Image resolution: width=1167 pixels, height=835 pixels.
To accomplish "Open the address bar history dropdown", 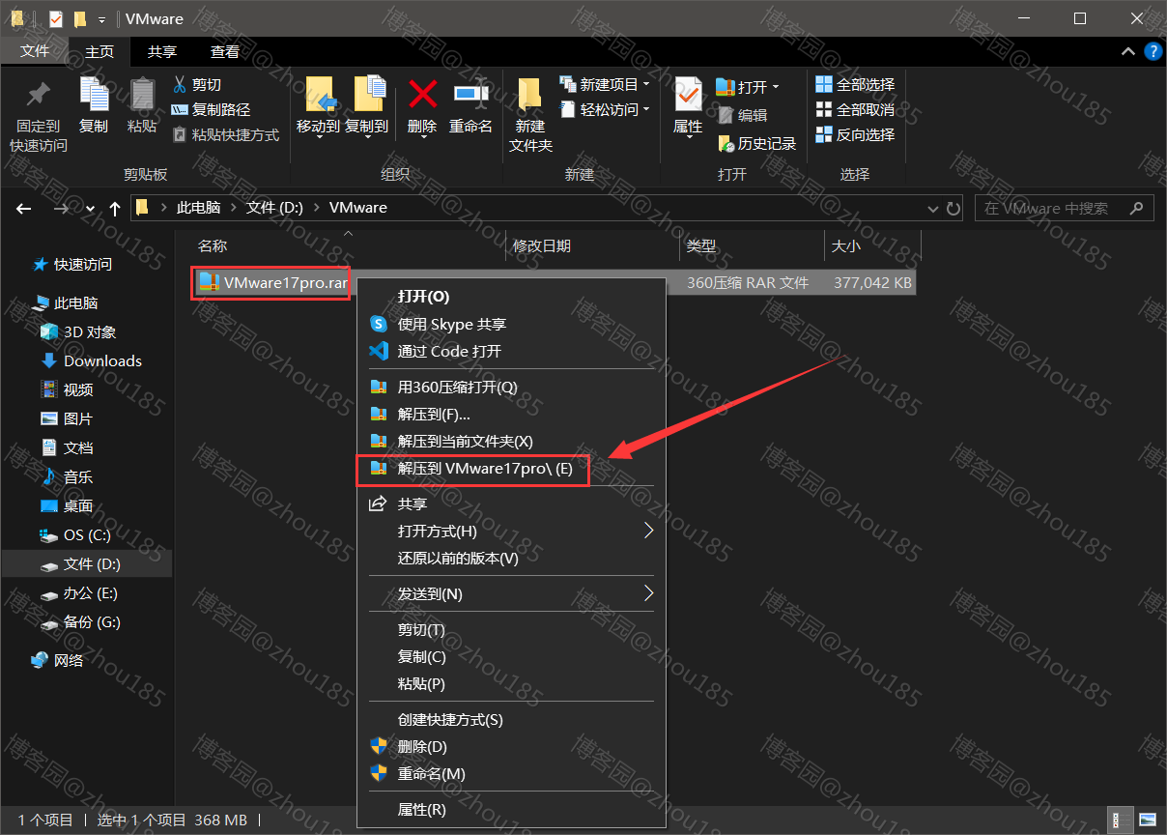I will pos(932,208).
